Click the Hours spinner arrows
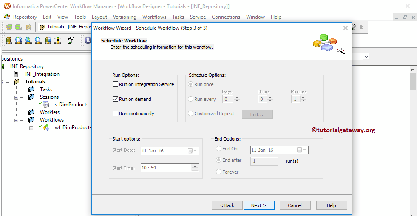This screenshot has height=216, width=417. (270, 99)
